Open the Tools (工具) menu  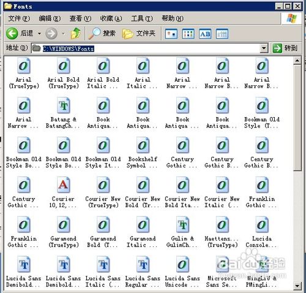coord(141,18)
